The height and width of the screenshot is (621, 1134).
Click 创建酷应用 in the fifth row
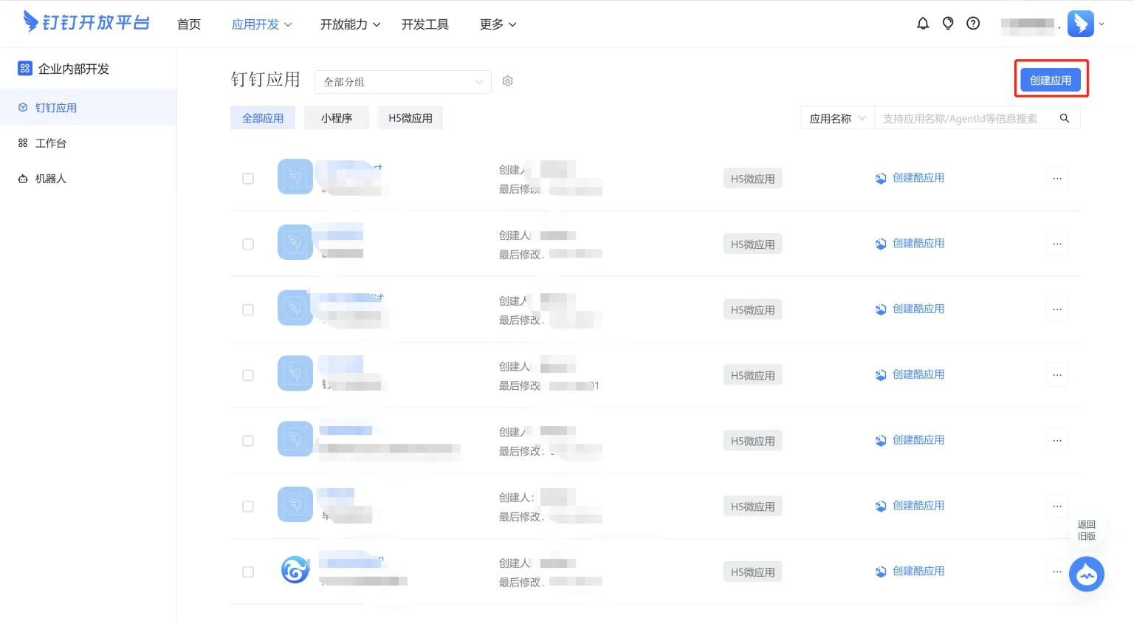[x=910, y=440]
